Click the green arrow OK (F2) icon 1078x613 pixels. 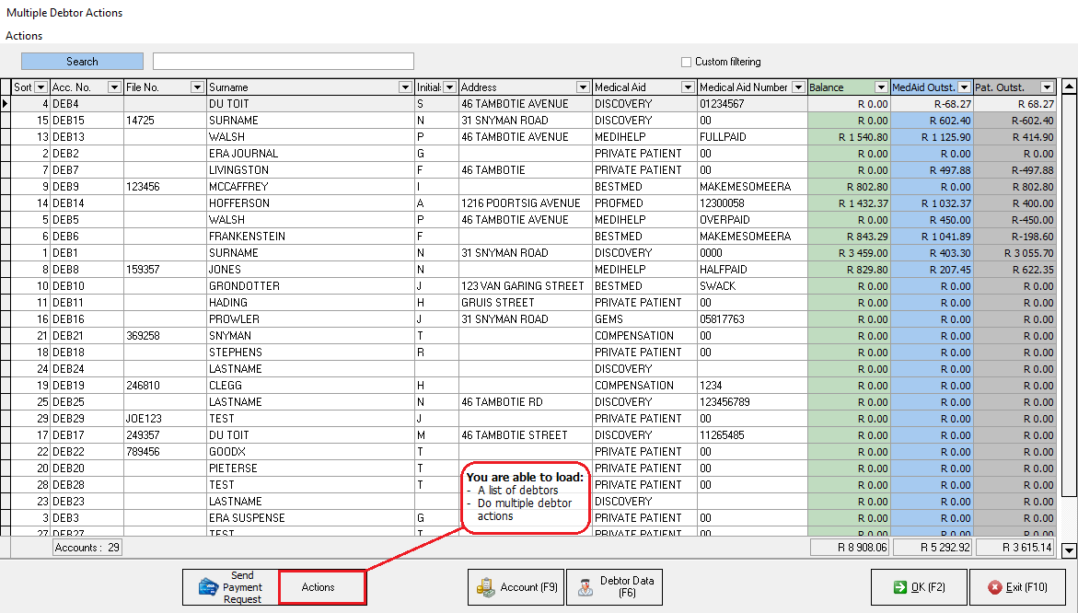point(899,587)
